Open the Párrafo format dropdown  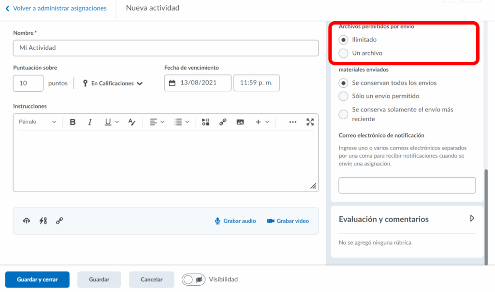click(x=38, y=122)
